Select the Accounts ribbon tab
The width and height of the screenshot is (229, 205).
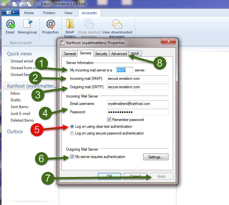tap(89, 13)
